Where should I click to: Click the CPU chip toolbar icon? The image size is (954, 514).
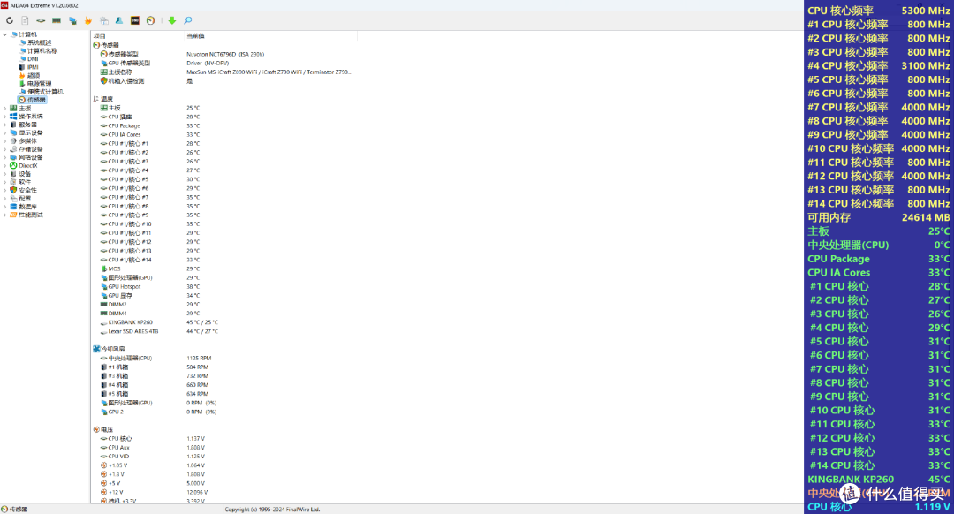click(41, 20)
